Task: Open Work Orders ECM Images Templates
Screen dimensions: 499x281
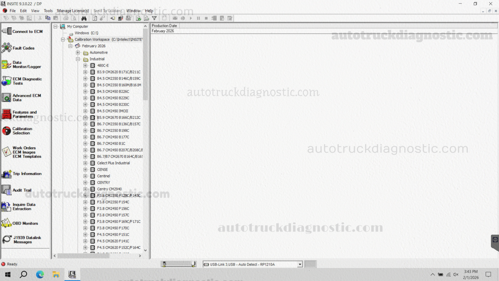Action: 22,152
